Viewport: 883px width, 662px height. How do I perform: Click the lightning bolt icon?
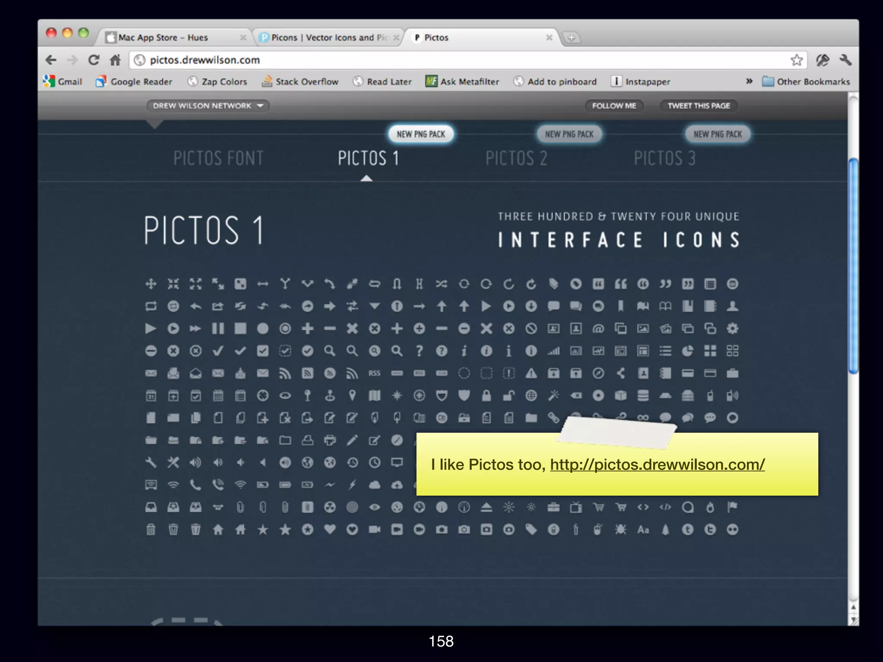352,485
